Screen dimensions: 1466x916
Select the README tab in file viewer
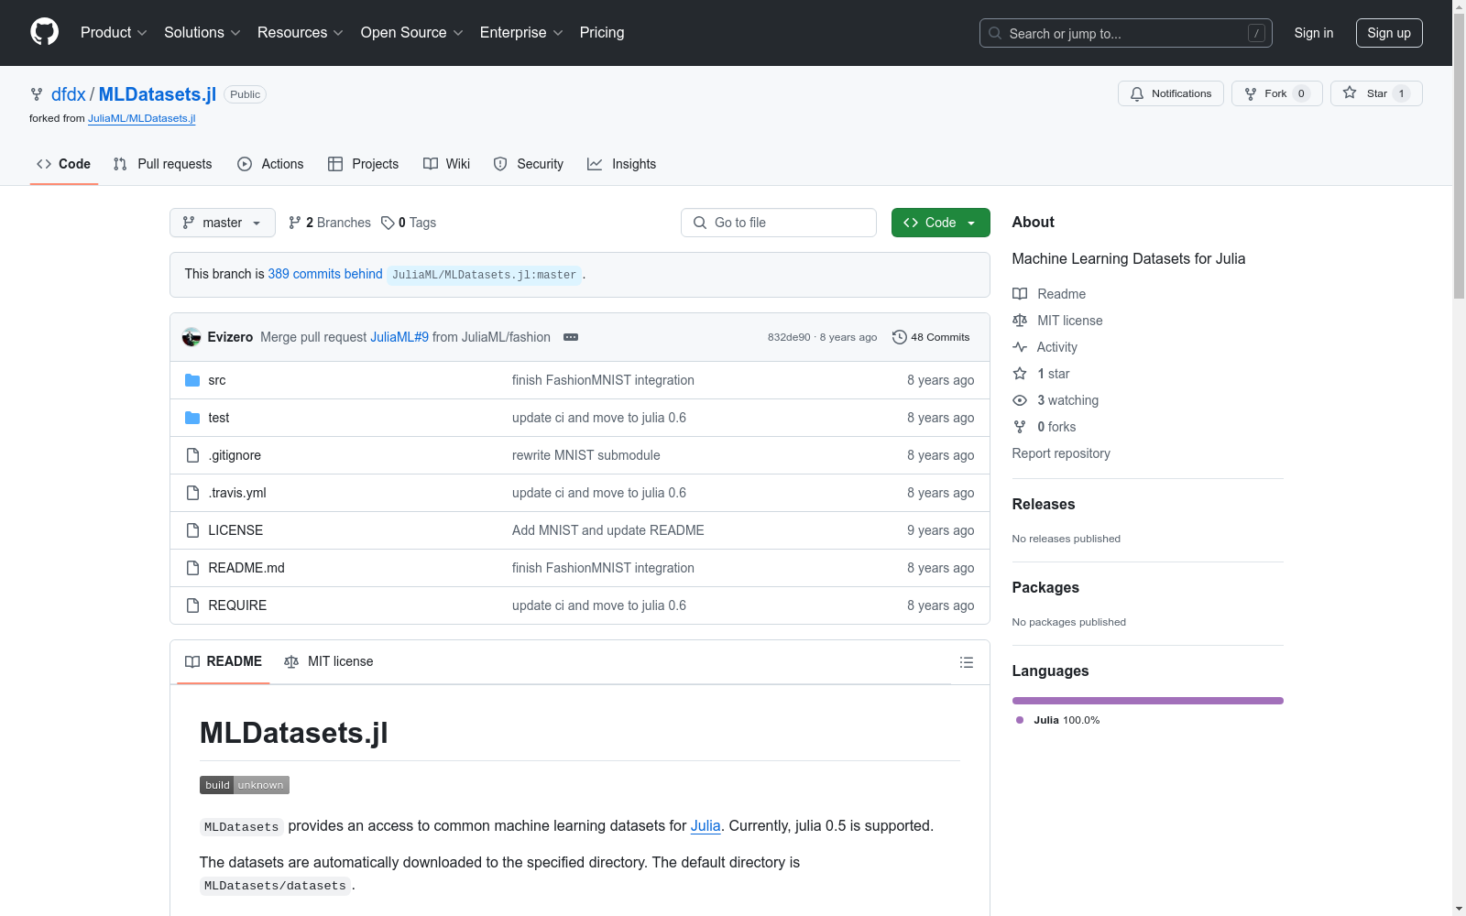click(x=224, y=661)
